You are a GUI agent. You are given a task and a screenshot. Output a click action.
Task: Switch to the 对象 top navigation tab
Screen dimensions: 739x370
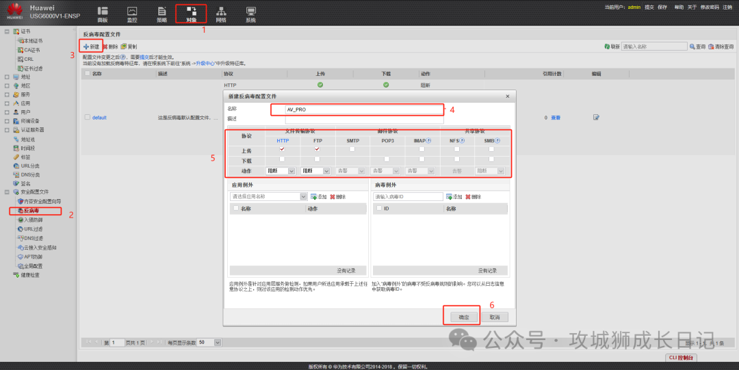(x=191, y=14)
